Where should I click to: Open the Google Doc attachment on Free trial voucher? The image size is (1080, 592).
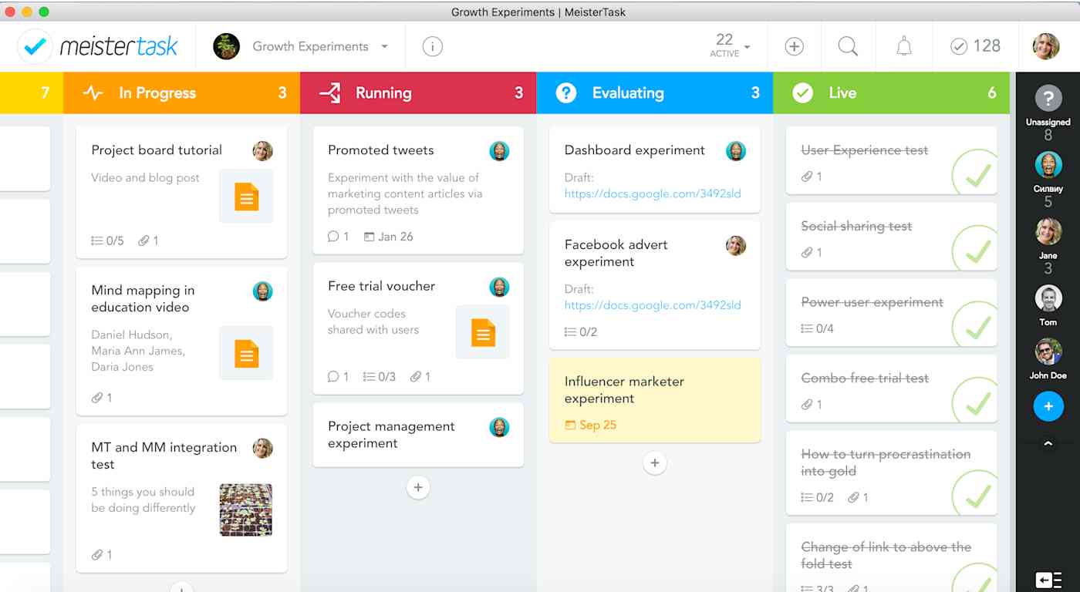pyautogui.click(x=483, y=331)
